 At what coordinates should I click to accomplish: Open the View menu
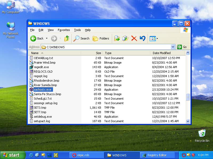click(51, 30)
